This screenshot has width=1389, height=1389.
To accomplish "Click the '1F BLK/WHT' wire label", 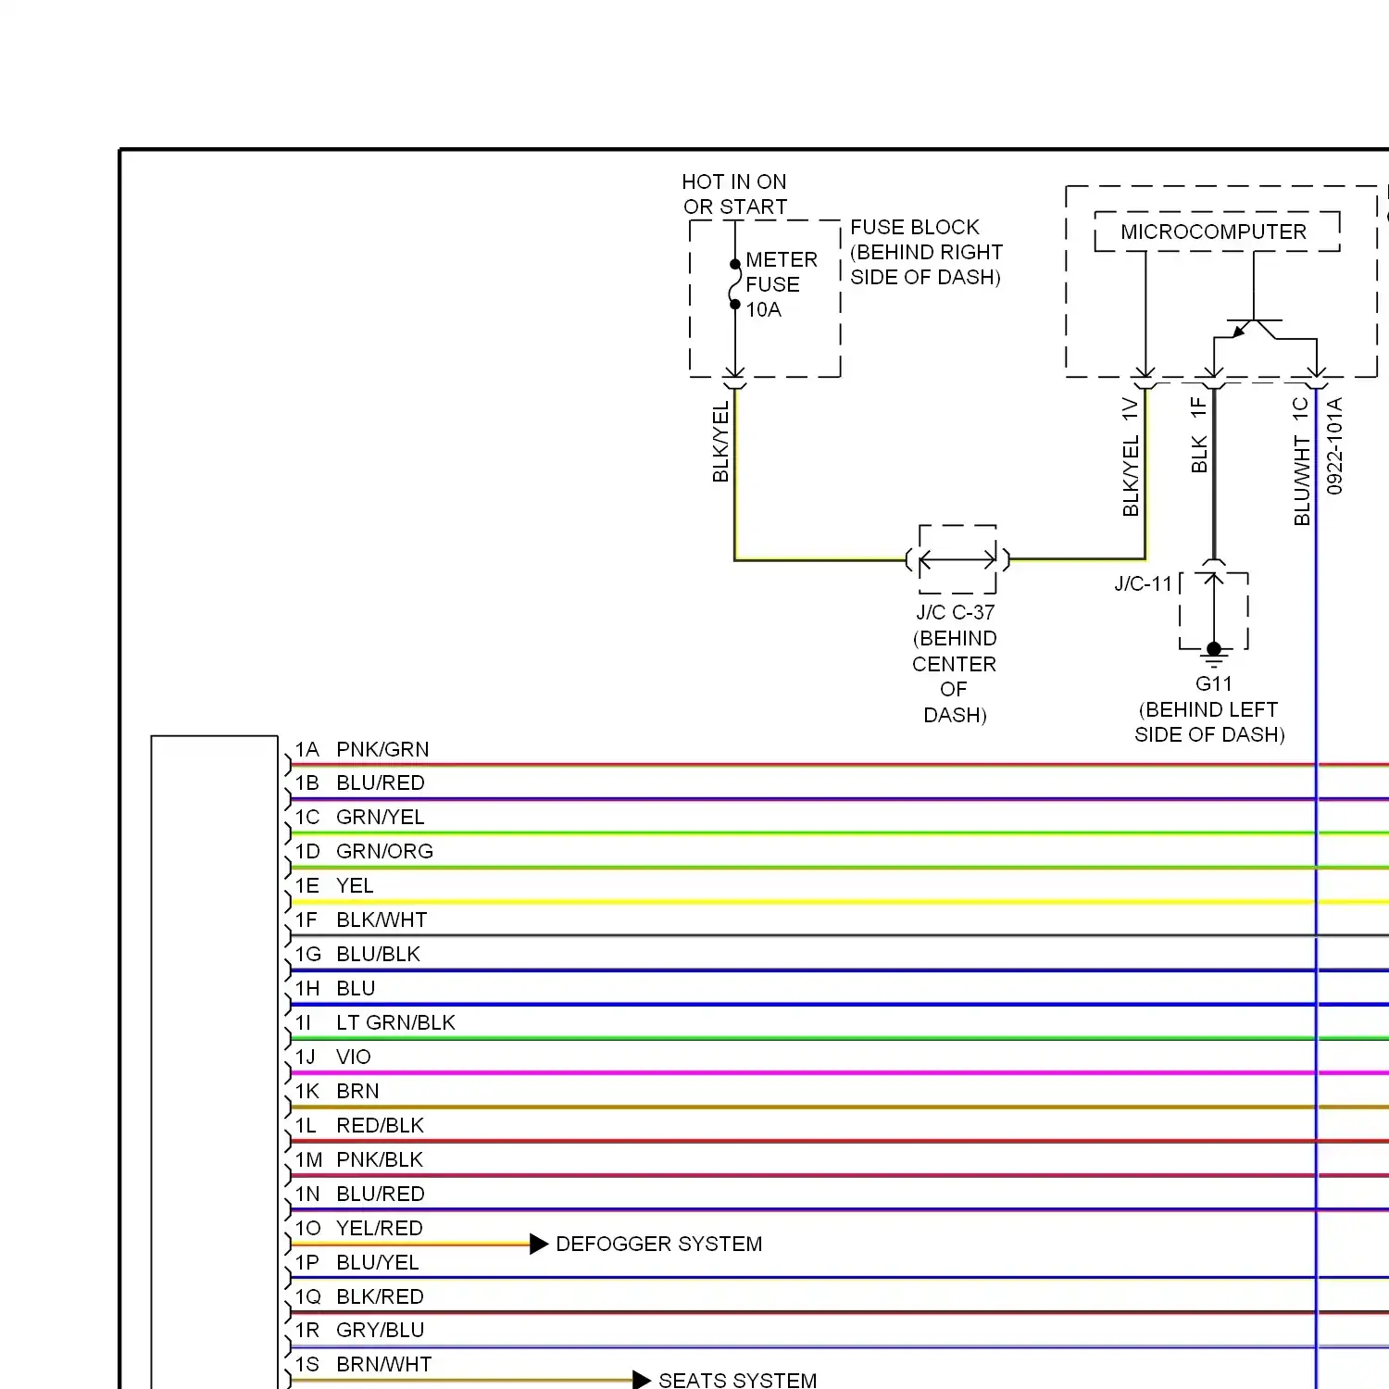I will 361,920.
